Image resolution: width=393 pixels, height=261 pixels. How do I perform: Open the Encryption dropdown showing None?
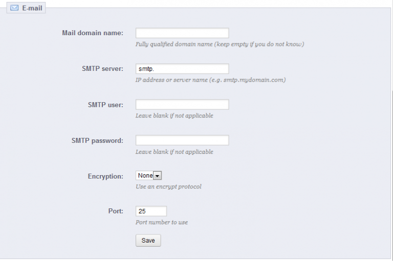[149, 176]
